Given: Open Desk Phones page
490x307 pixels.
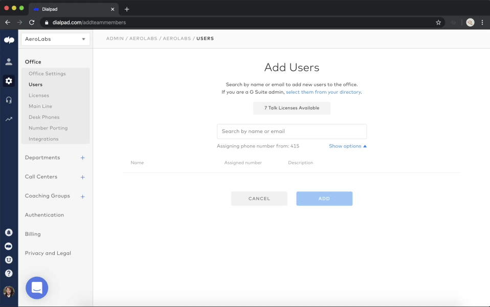Looking at the screenshot, I should pyautogui.click(x=44, y=117).
